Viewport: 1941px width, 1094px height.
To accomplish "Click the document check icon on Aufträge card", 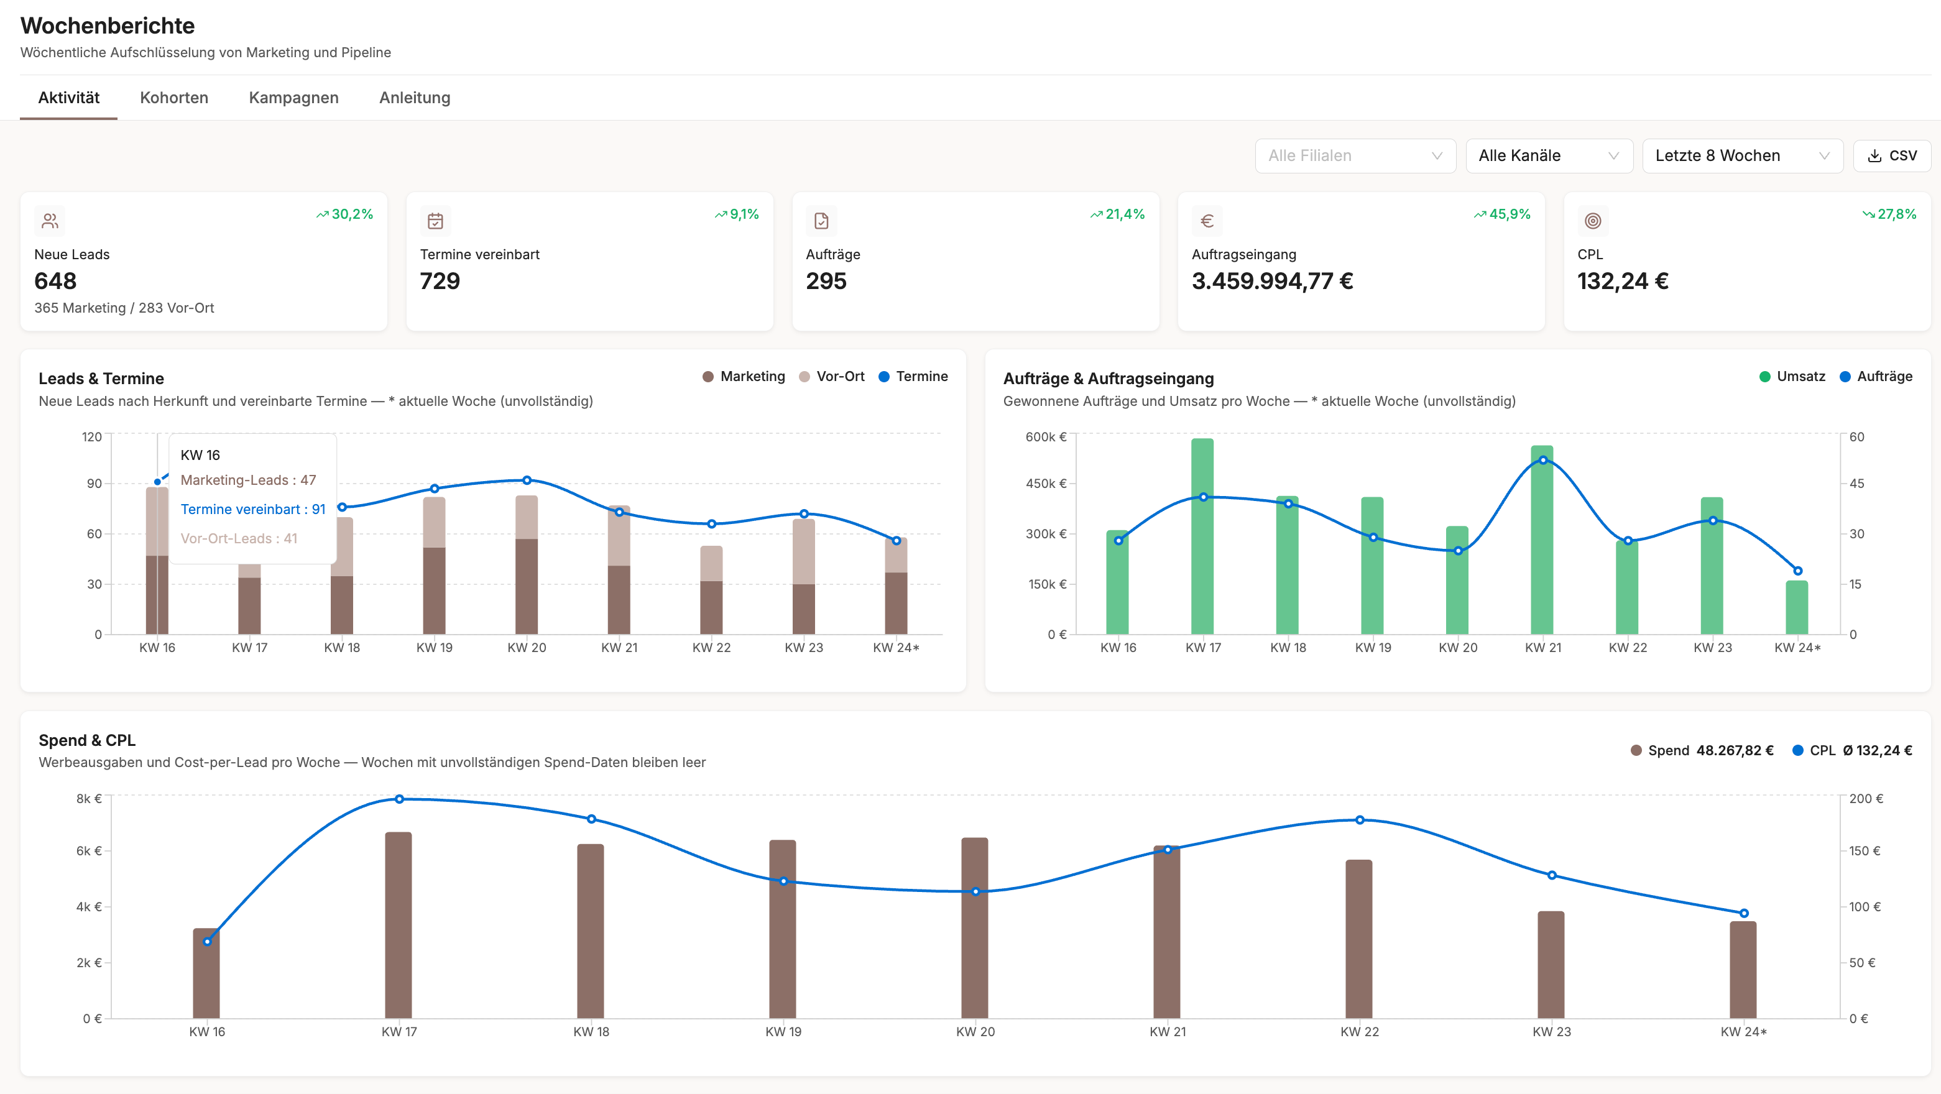I will coord(821,221).
